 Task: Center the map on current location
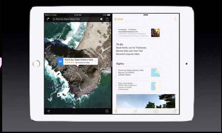[48, 111]
